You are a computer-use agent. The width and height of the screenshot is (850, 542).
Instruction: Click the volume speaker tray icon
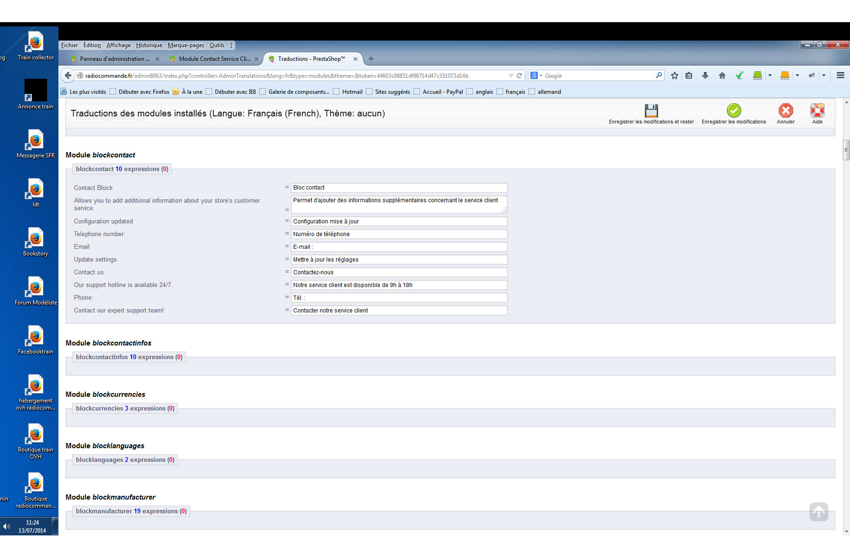point(7,526)
